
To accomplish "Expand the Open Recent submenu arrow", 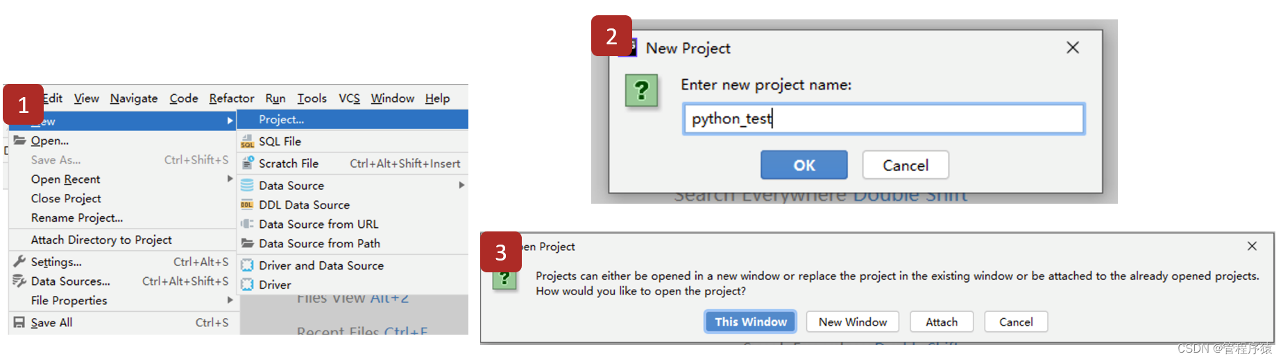I will point(230,179).
